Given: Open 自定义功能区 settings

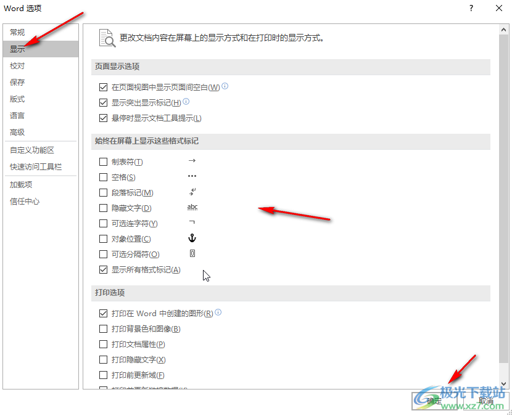Looking at the screenshot, I should (41, 150).
